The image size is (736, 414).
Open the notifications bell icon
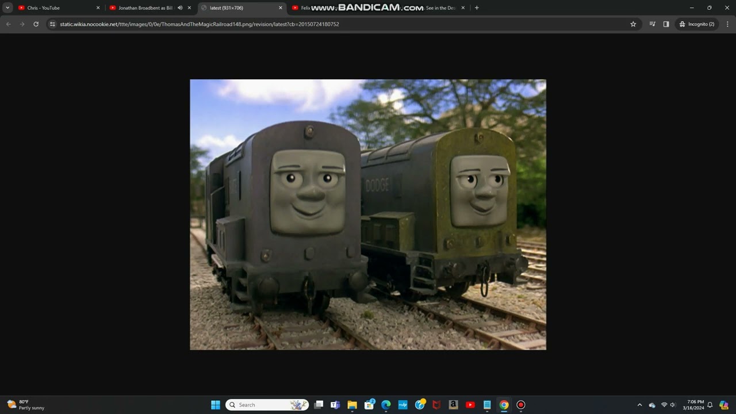[710, 405]
